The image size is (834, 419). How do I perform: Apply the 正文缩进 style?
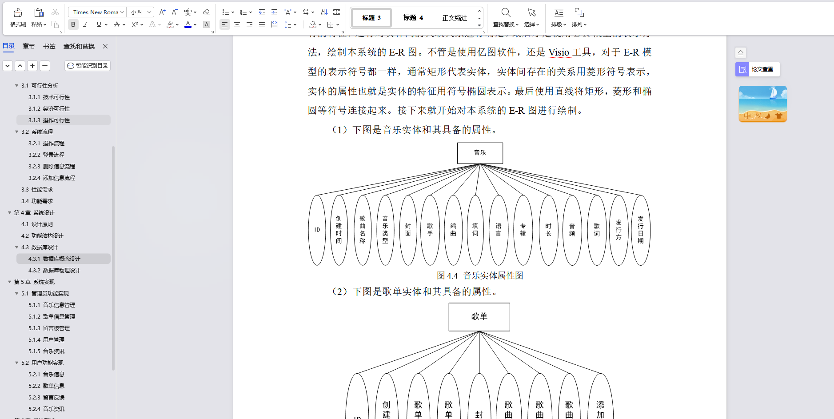(x=455, y=18)
